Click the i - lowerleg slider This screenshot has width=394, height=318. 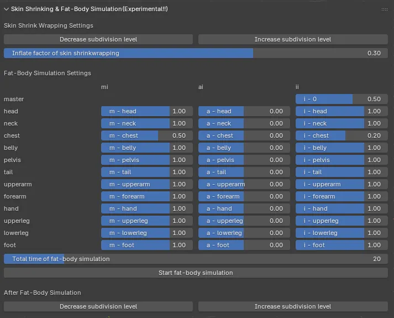tap(342, 233)
